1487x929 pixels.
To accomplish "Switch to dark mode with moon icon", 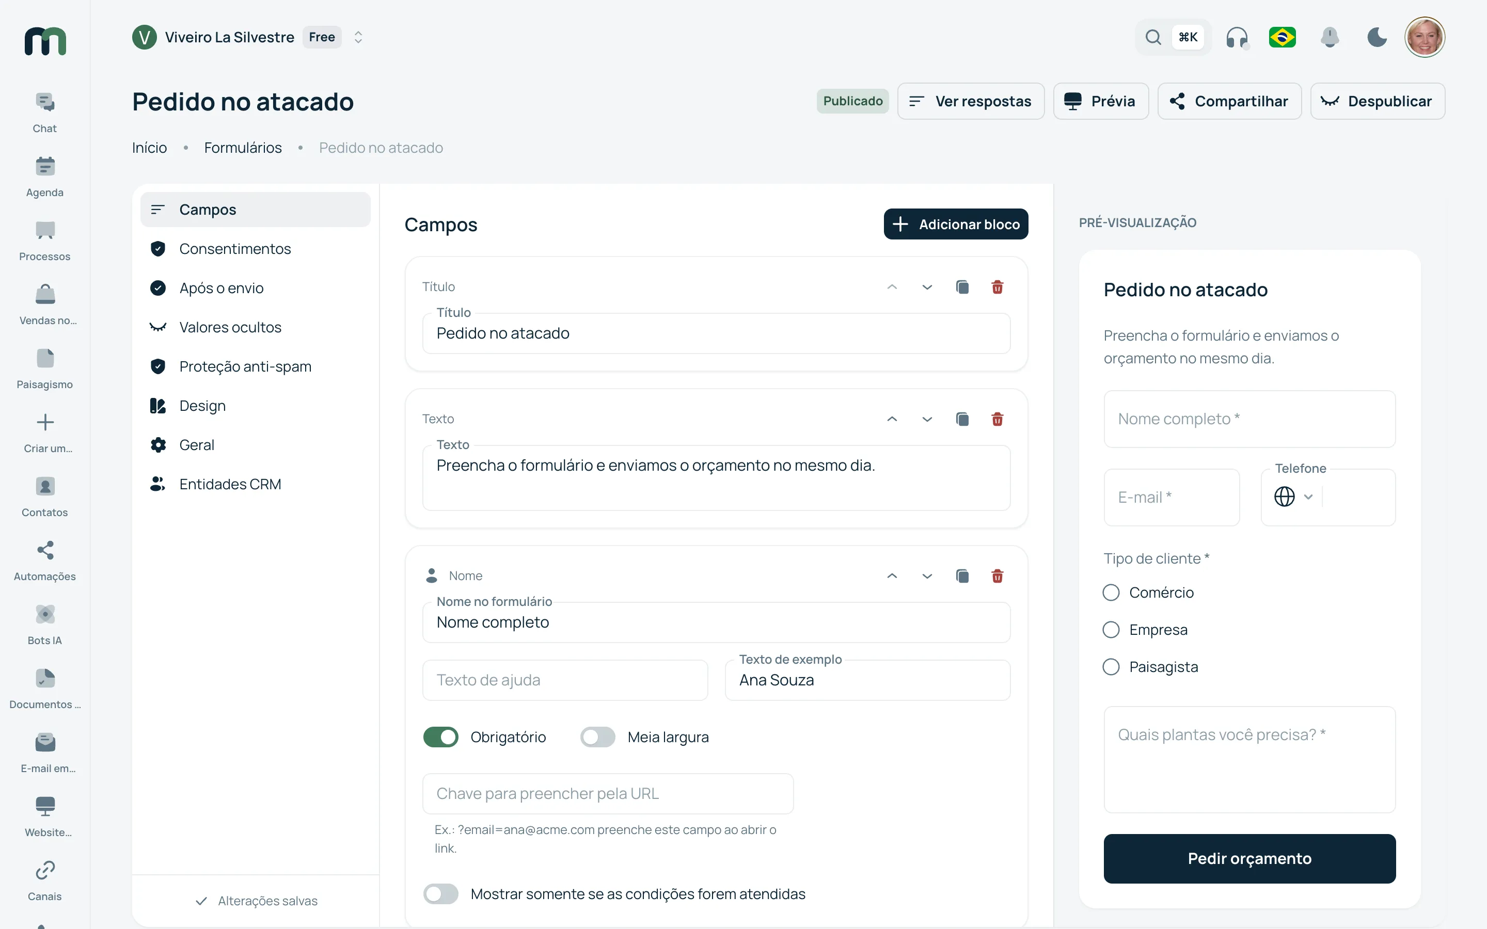I will [x=1377, y=38].
